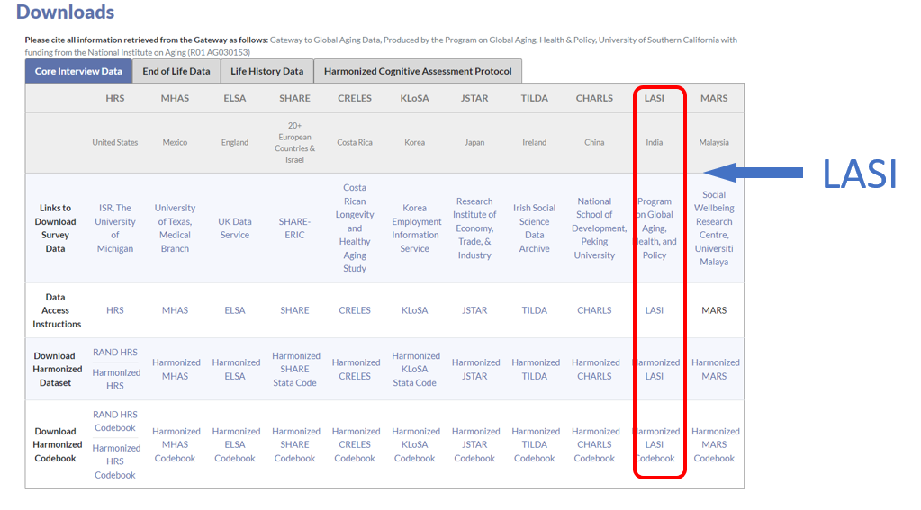Screen dimensions: 921x510
Task: Download the Harmonized MHAS dataset
Action: coord(176,369)
